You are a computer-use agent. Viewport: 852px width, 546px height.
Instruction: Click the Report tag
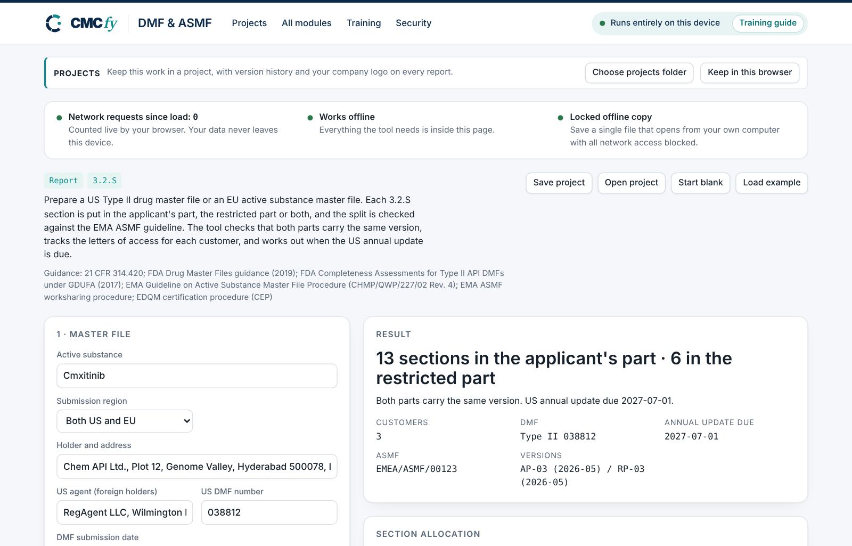pos(63,181)
